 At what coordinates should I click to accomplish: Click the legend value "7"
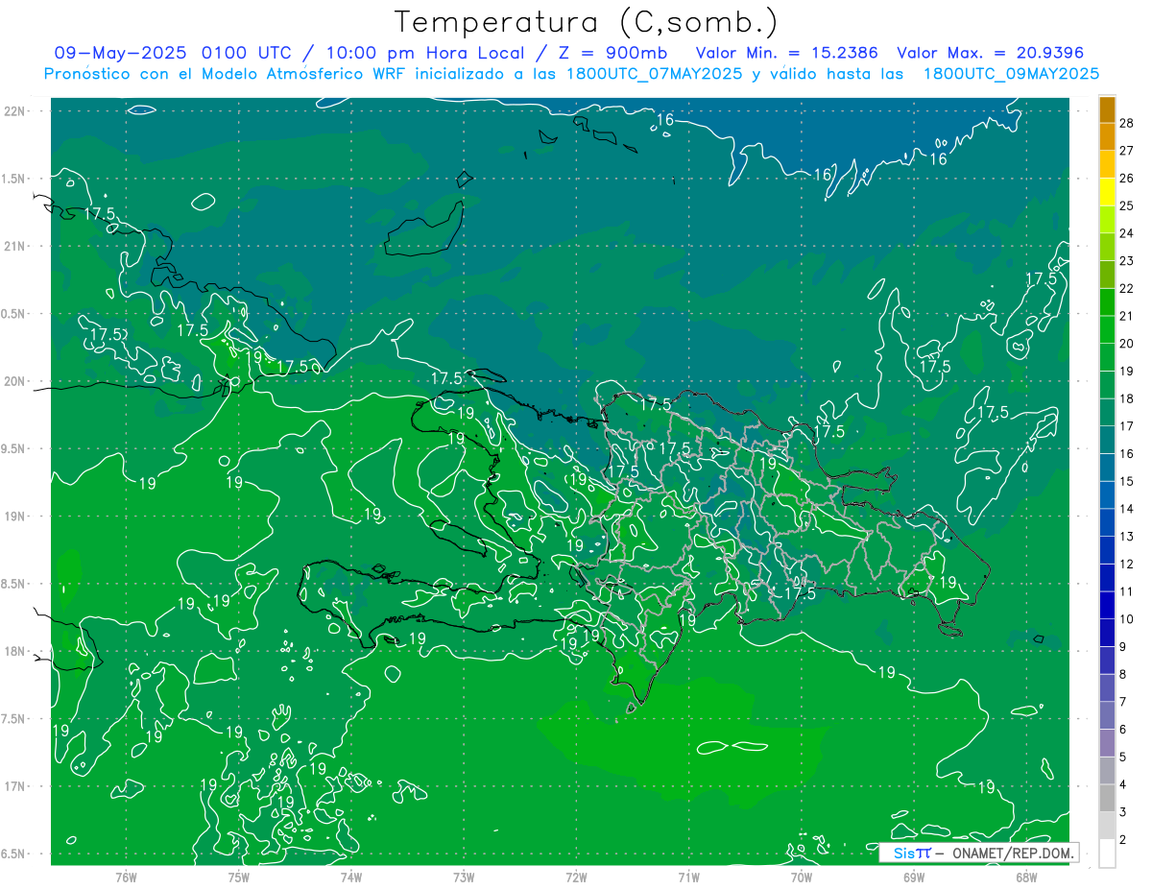coord(1123,702)
